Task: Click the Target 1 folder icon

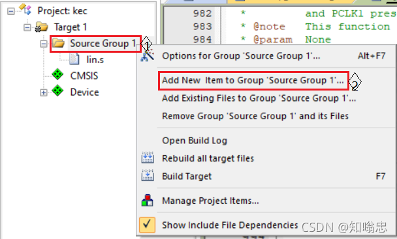Action: [42, 27]
